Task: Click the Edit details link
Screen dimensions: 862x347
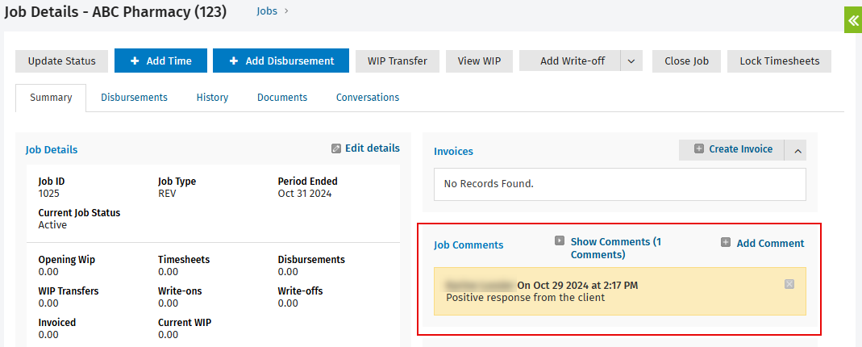Action: pyautogui.click(x=373, y=148)
